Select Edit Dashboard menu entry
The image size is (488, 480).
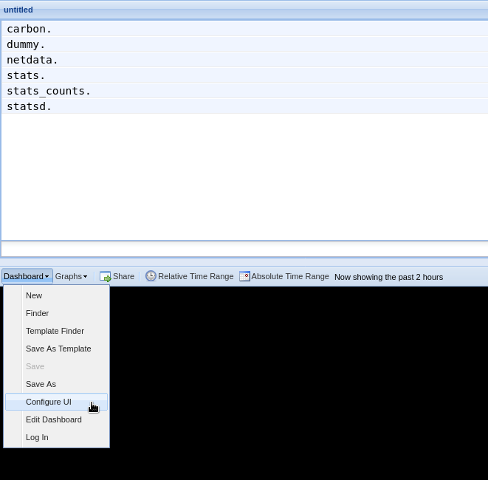(56, 419)
